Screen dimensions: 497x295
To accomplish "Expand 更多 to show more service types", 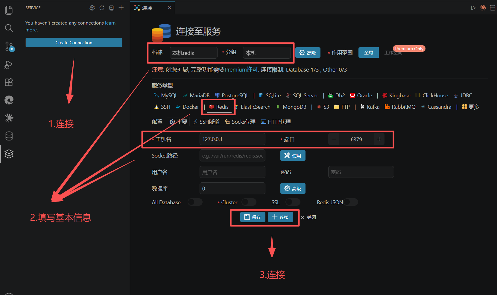I will [x=471, y=107].
